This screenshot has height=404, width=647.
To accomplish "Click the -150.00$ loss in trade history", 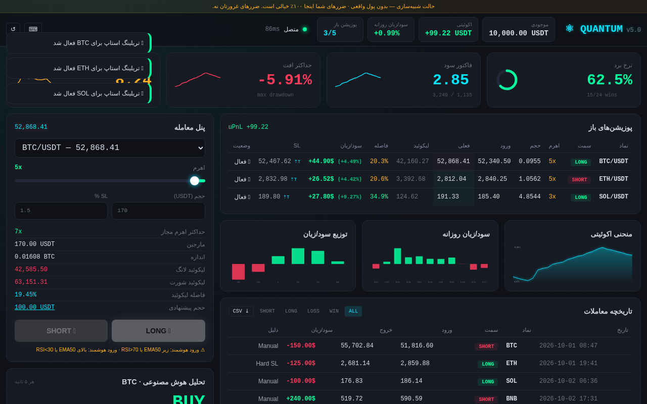I will click(x=301, y=346).
